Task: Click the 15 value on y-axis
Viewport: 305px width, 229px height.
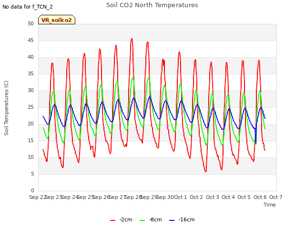Action: (x=30, y=141)
